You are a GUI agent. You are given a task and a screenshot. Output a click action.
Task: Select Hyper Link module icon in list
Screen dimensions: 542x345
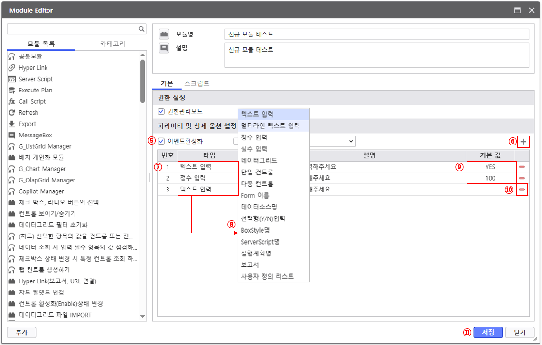12,68
